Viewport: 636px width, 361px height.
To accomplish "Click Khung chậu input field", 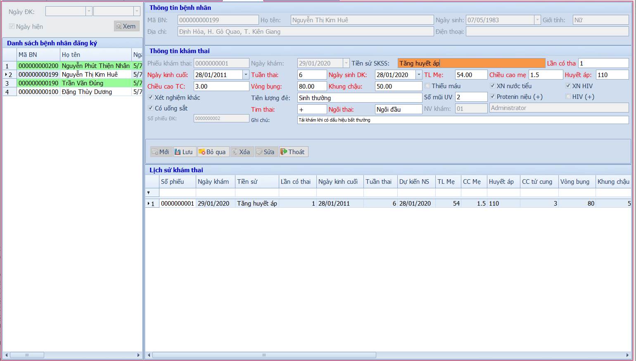I will 399,86.
